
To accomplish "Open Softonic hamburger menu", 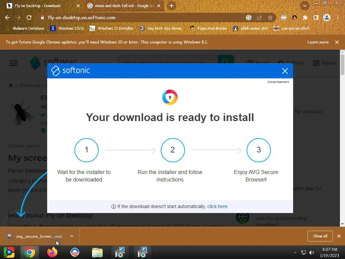I will click(13, 63).
